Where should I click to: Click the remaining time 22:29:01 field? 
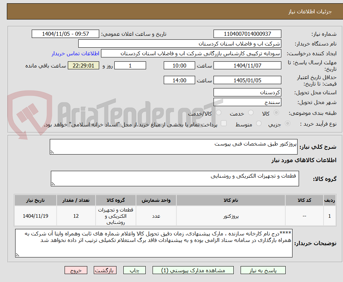click(x=83, y=65)
